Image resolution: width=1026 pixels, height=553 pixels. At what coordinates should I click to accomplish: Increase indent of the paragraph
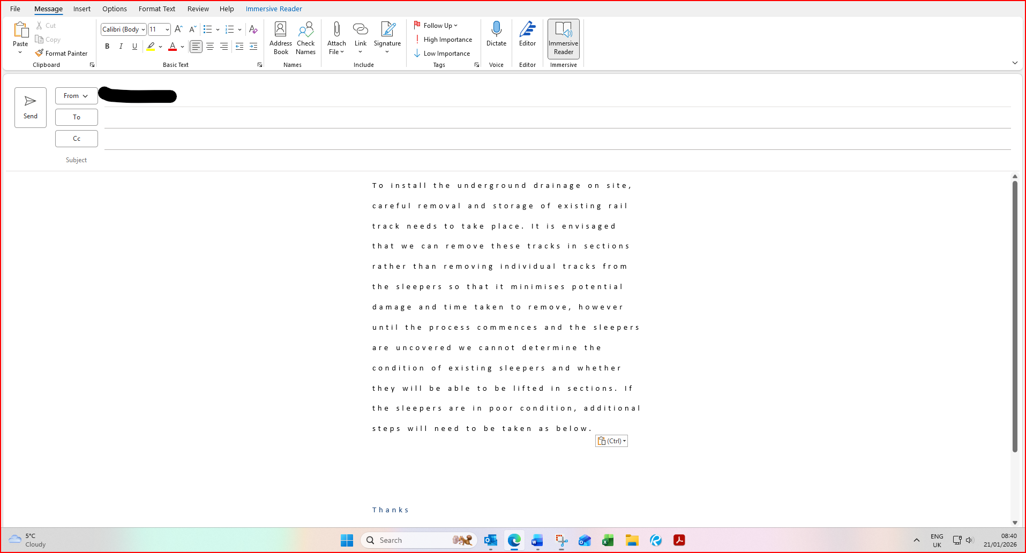pyautogui.click(x=253, y=47)
